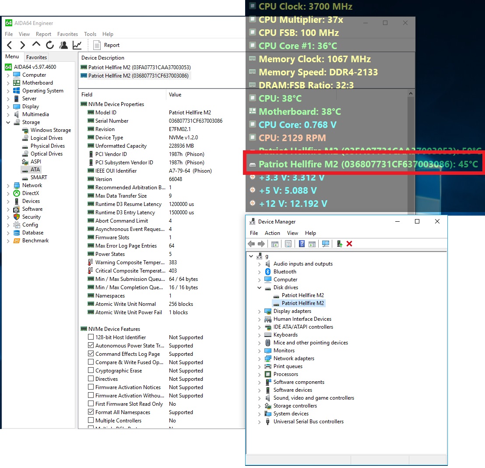Click the AIDA64 refresh toolbar icon

pos(50,45)
